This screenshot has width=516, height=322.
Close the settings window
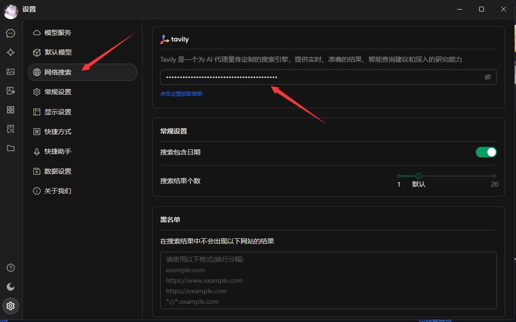point(504,9)
